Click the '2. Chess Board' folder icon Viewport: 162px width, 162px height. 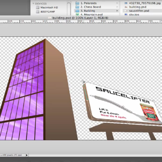coord(77,7)
